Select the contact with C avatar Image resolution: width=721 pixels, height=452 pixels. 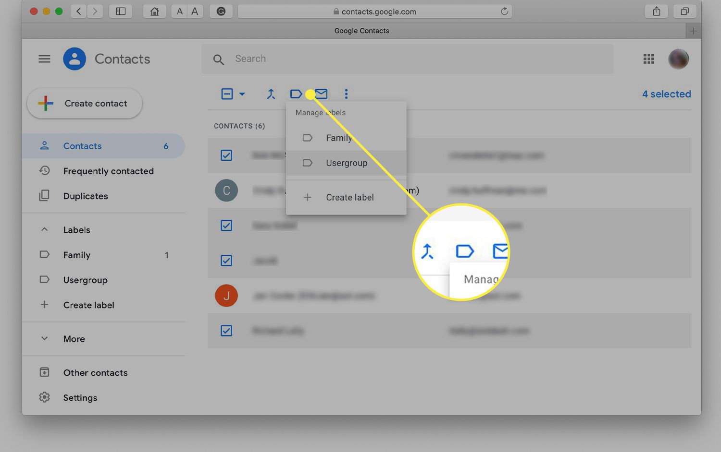point(226,190)
